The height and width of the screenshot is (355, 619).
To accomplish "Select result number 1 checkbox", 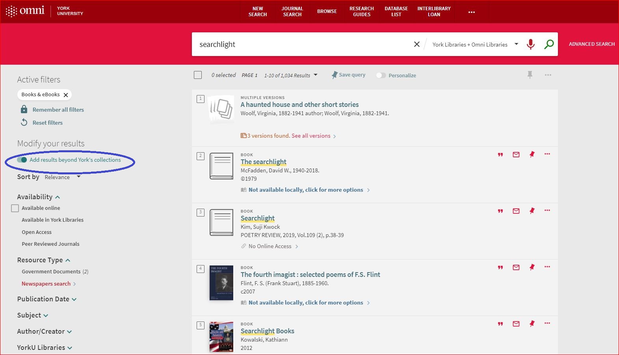I will (x=201, y=99).
